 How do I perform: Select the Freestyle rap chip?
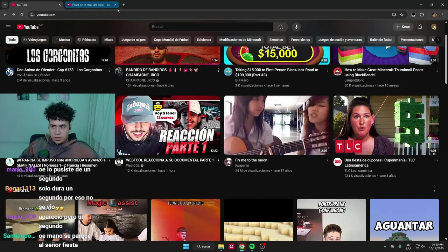(x=301, y=40)
